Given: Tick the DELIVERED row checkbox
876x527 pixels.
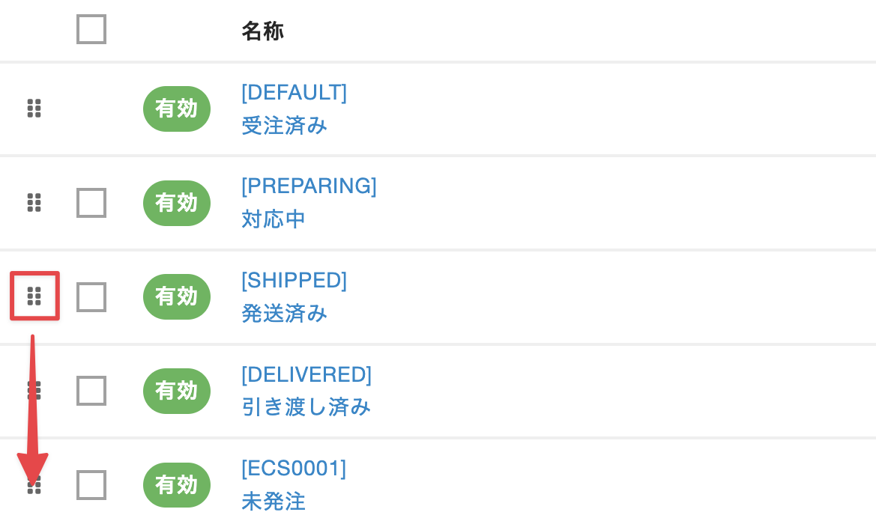Looking at the screenshot, I should [91, 391].
